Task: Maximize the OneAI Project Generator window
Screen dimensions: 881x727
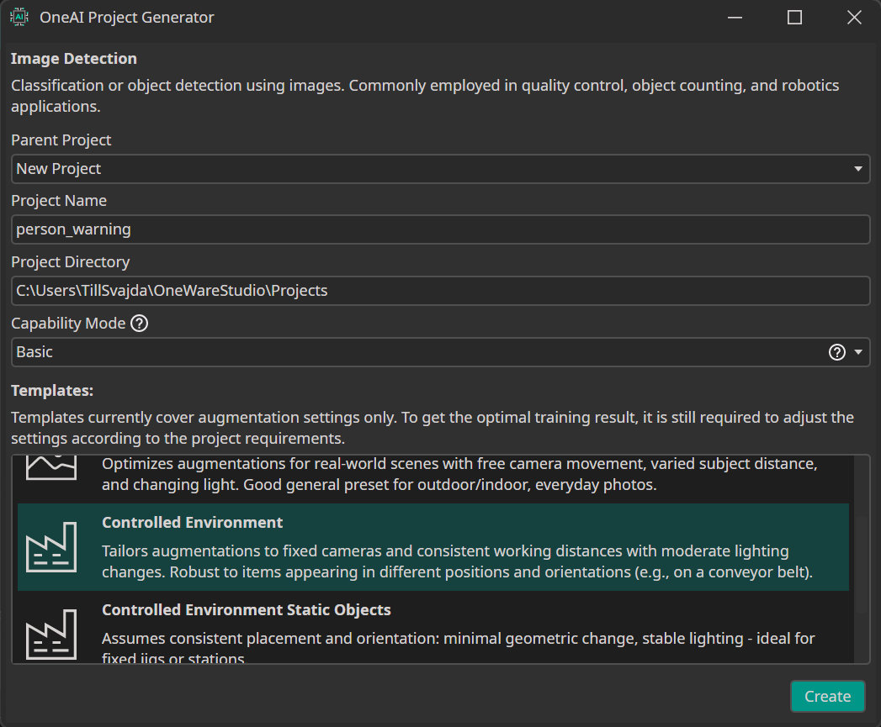Action: click(794, 18)
